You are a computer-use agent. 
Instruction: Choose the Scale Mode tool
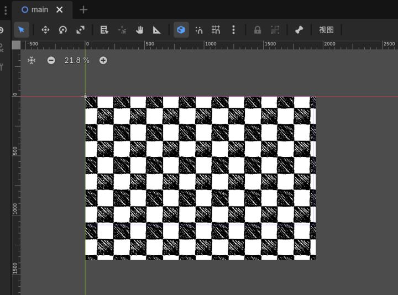tap(80, 30)
